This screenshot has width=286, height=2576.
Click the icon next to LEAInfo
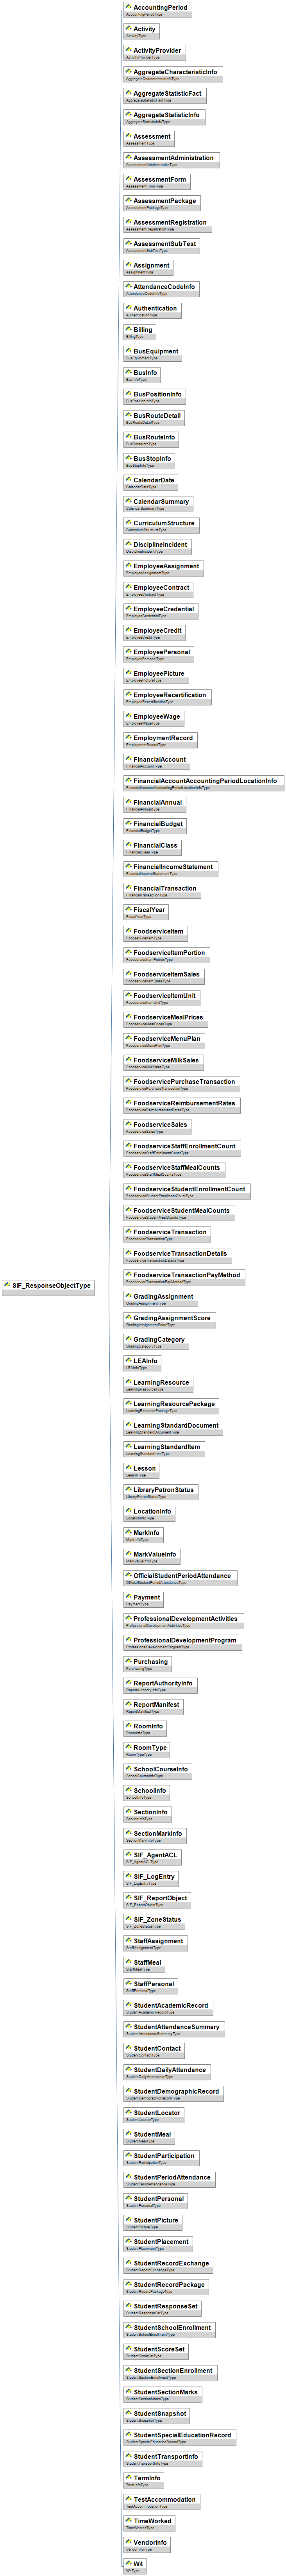click(129, 1360)
